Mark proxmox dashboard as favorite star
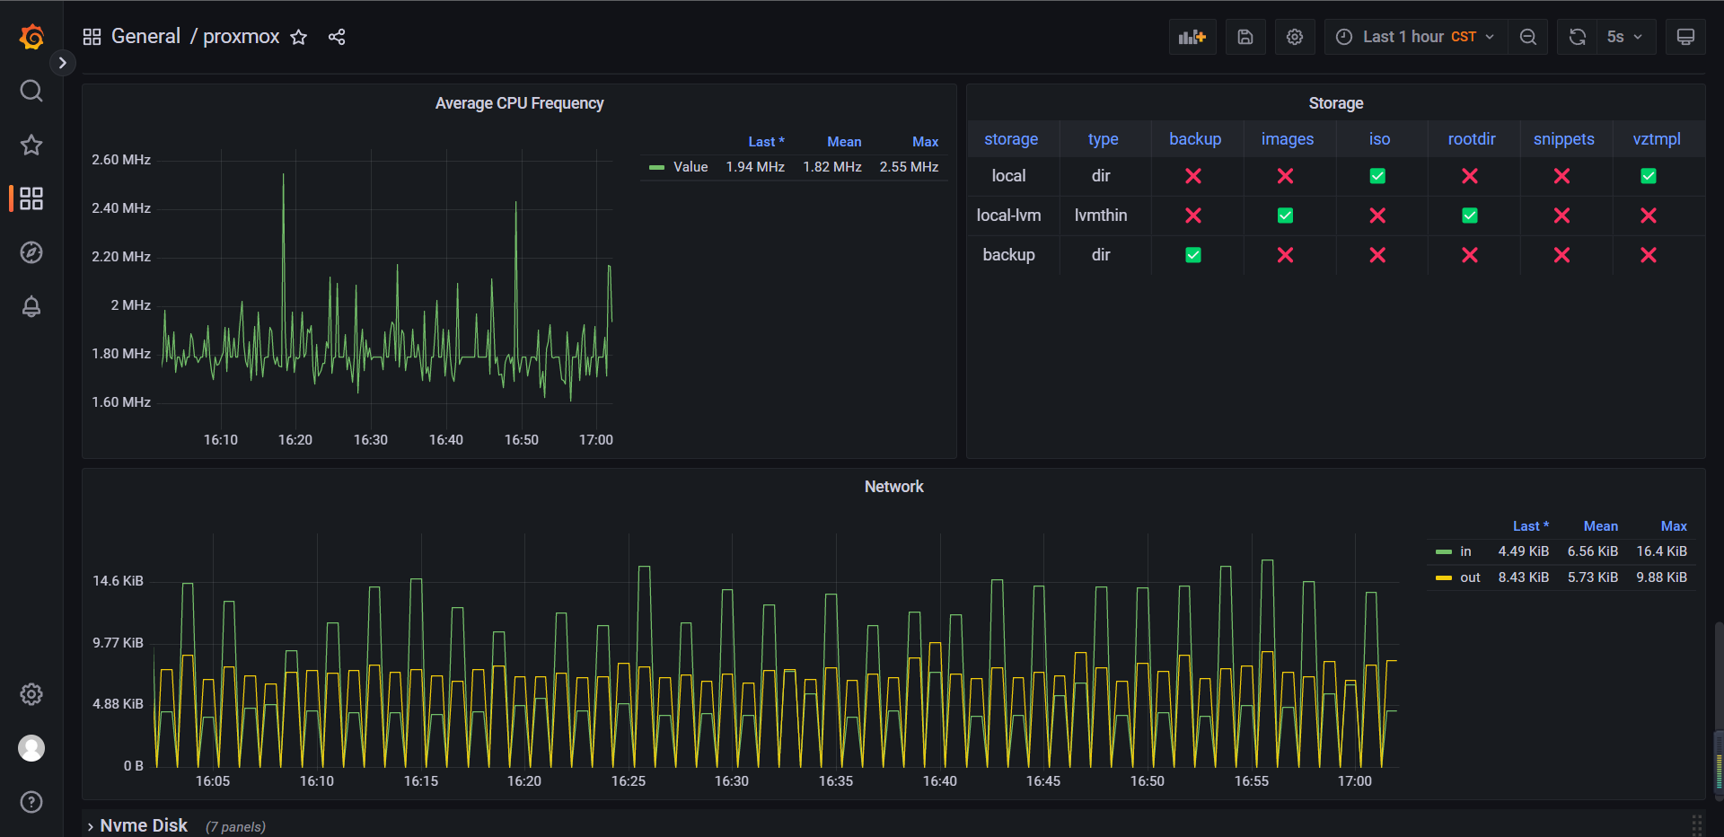1724x837 pixels. [x=299, y=37]
